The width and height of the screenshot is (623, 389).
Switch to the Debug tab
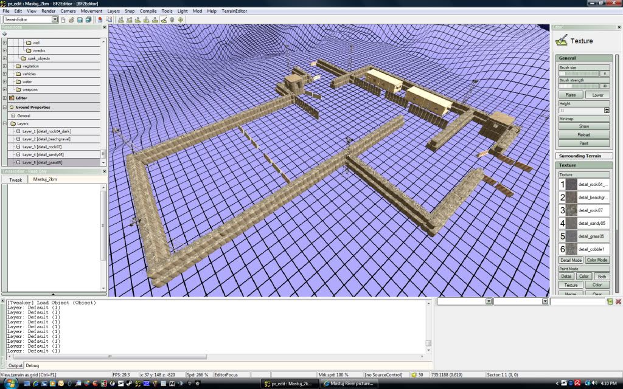click(32, 365)
